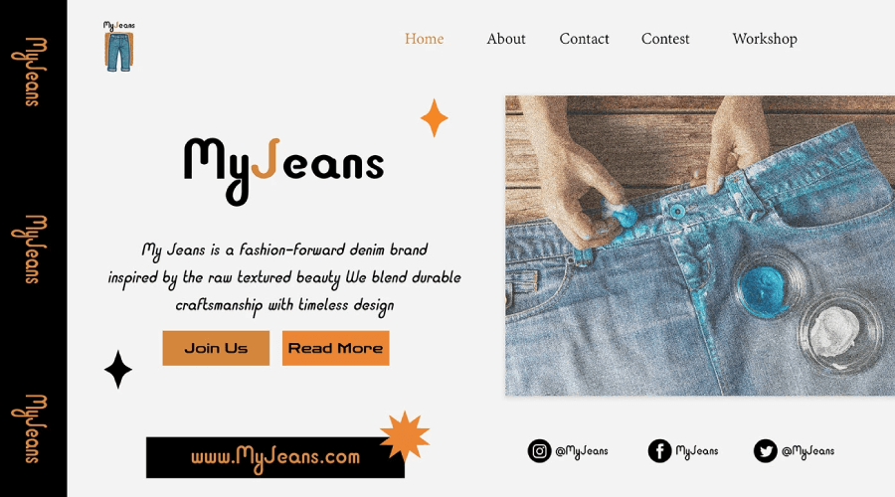Open the Facebook icon
The height and width of the screenshot is (497, 895).
(659, 451)
